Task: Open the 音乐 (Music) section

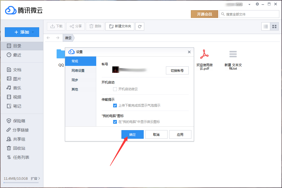Action: [15, 88]
